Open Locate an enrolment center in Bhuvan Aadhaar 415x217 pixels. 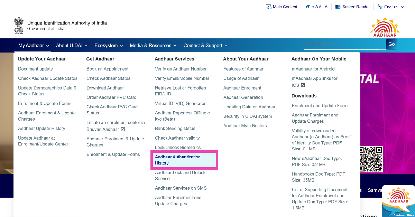click(116, 126)
